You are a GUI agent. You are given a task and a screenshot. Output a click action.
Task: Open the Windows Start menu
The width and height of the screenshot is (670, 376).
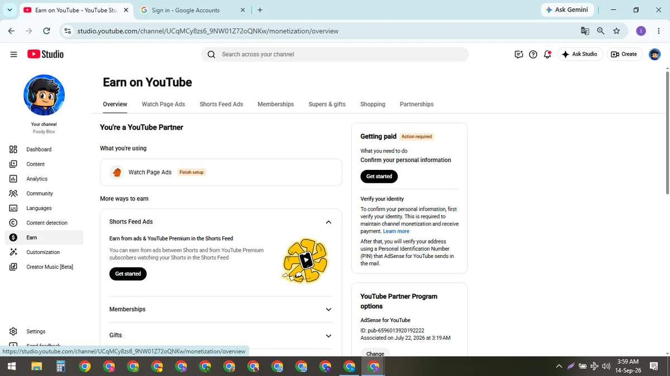[11, 367]
